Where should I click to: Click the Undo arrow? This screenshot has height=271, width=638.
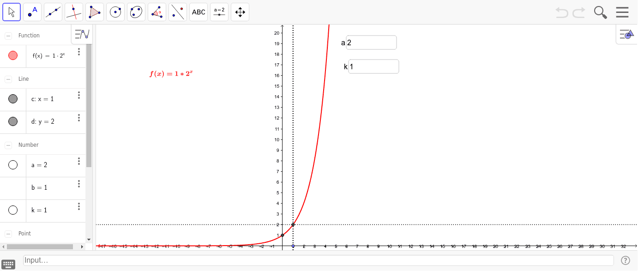click(x=562, y=12)
